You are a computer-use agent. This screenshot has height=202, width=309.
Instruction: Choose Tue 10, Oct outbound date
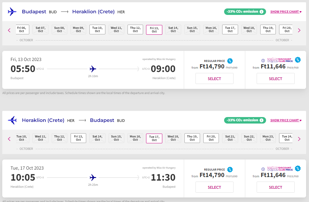point(97,30)
